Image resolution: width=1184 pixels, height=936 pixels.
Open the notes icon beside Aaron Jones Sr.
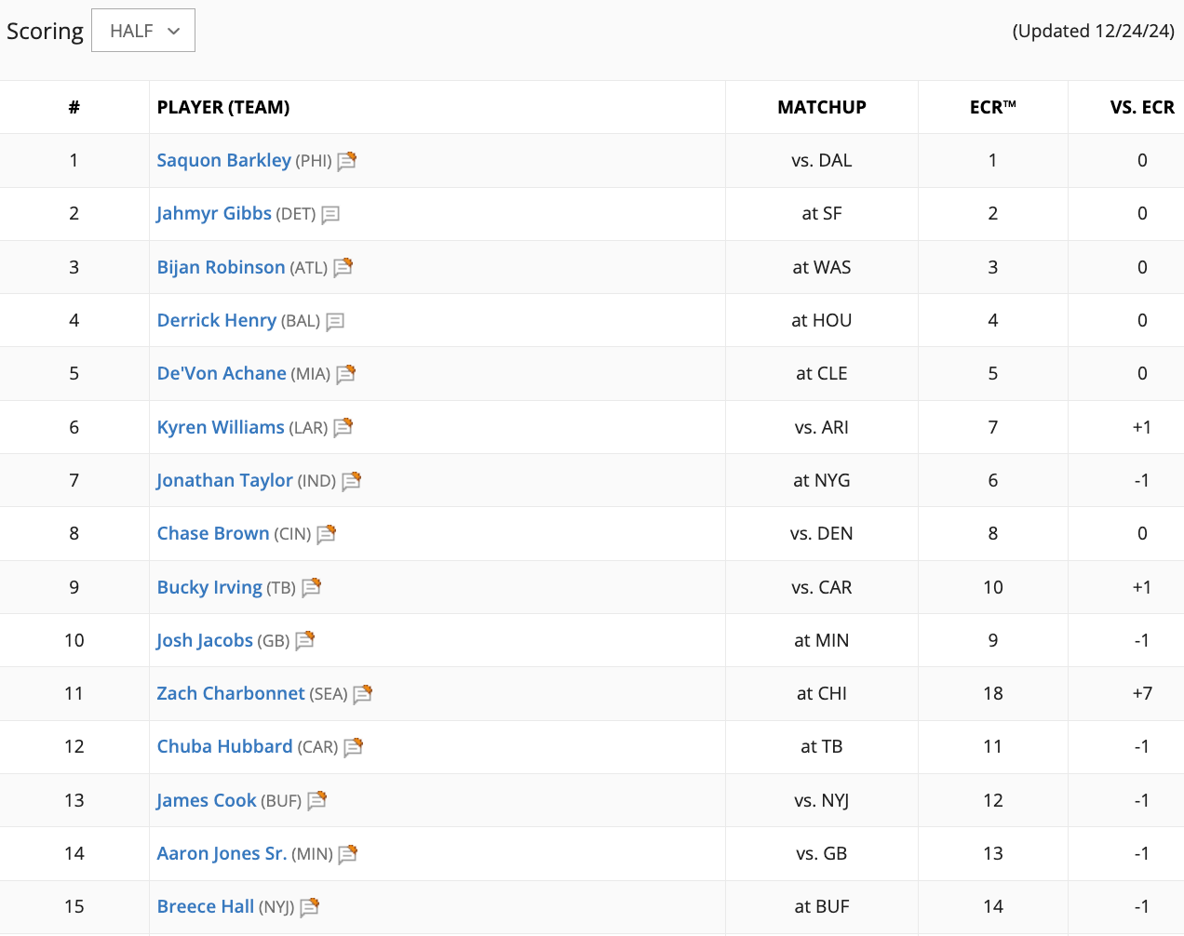coord(347,854)
